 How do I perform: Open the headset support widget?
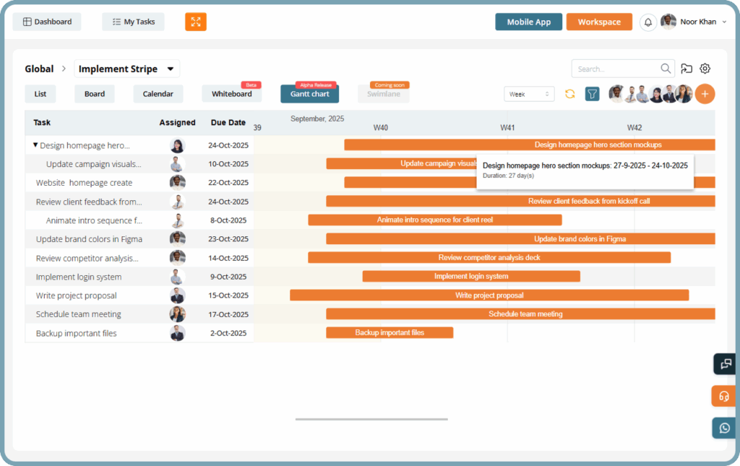pyautogui.click(x=724, y=396)
